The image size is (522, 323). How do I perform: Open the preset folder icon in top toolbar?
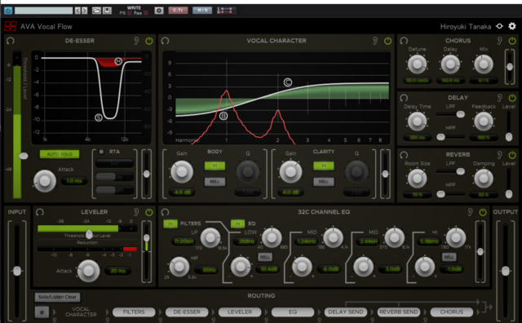96,11
